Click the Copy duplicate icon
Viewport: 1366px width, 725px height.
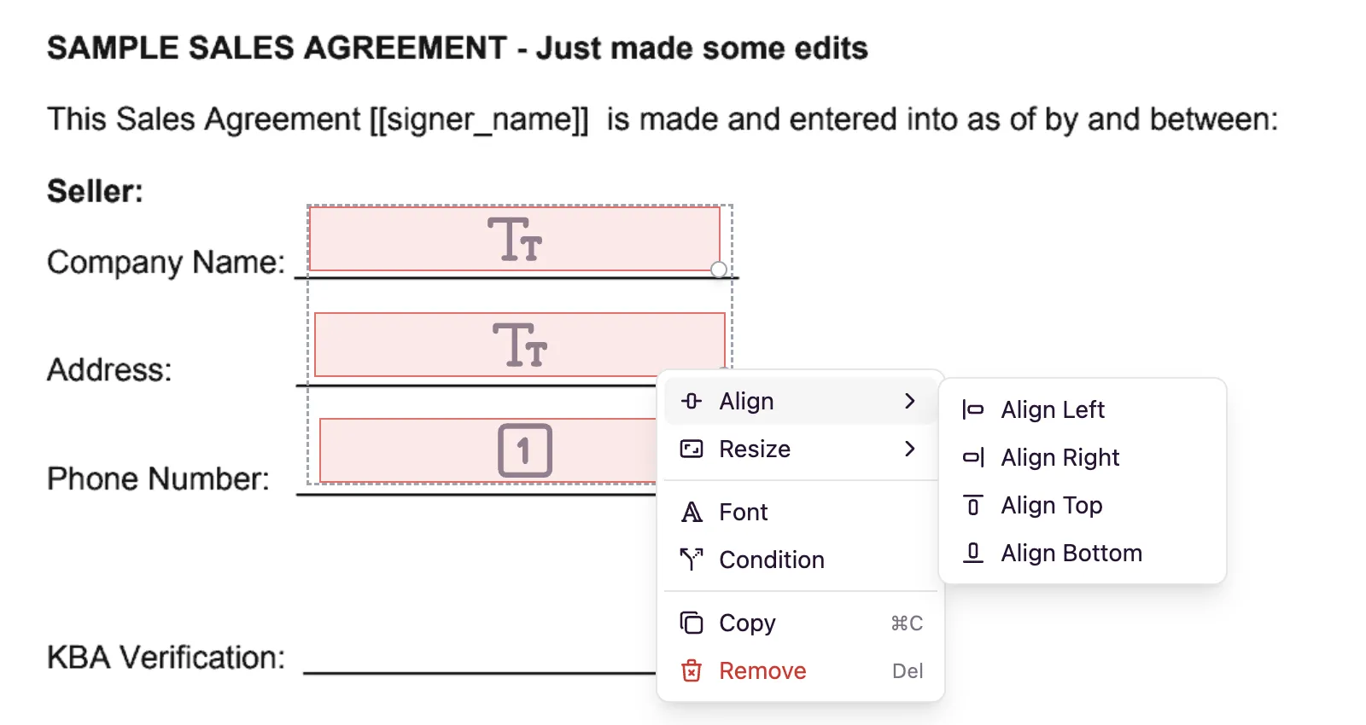point(692,622)
